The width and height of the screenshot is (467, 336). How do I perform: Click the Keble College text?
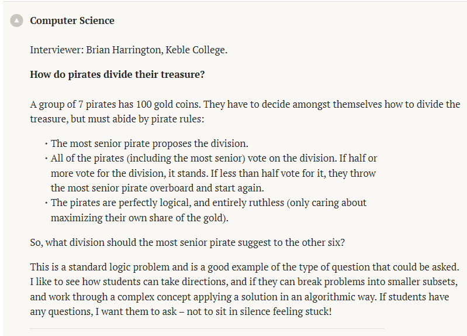tap(196, 50)
